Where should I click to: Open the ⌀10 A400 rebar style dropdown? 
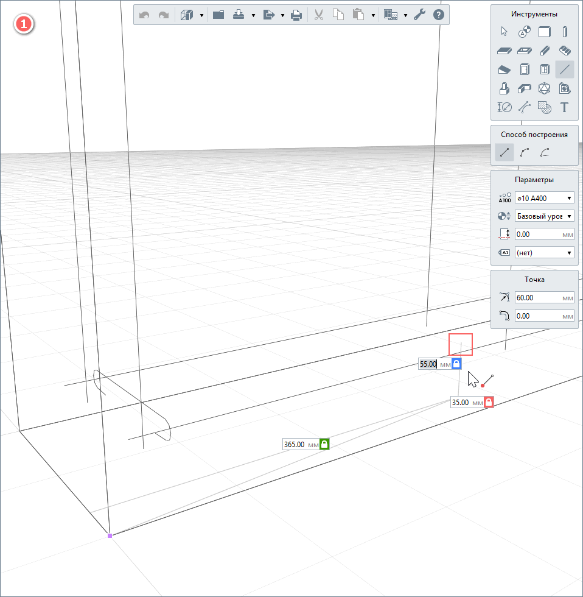[x=544, y=198]
